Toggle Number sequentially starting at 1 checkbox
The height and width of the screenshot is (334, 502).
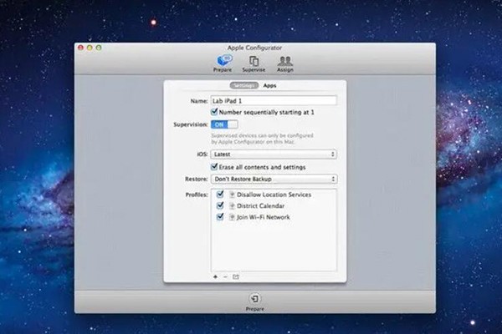[x=214, y=112]
